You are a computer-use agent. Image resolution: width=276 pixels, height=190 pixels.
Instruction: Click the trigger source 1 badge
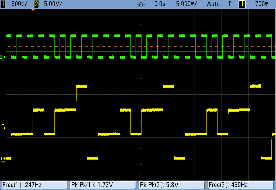[242, 4]
